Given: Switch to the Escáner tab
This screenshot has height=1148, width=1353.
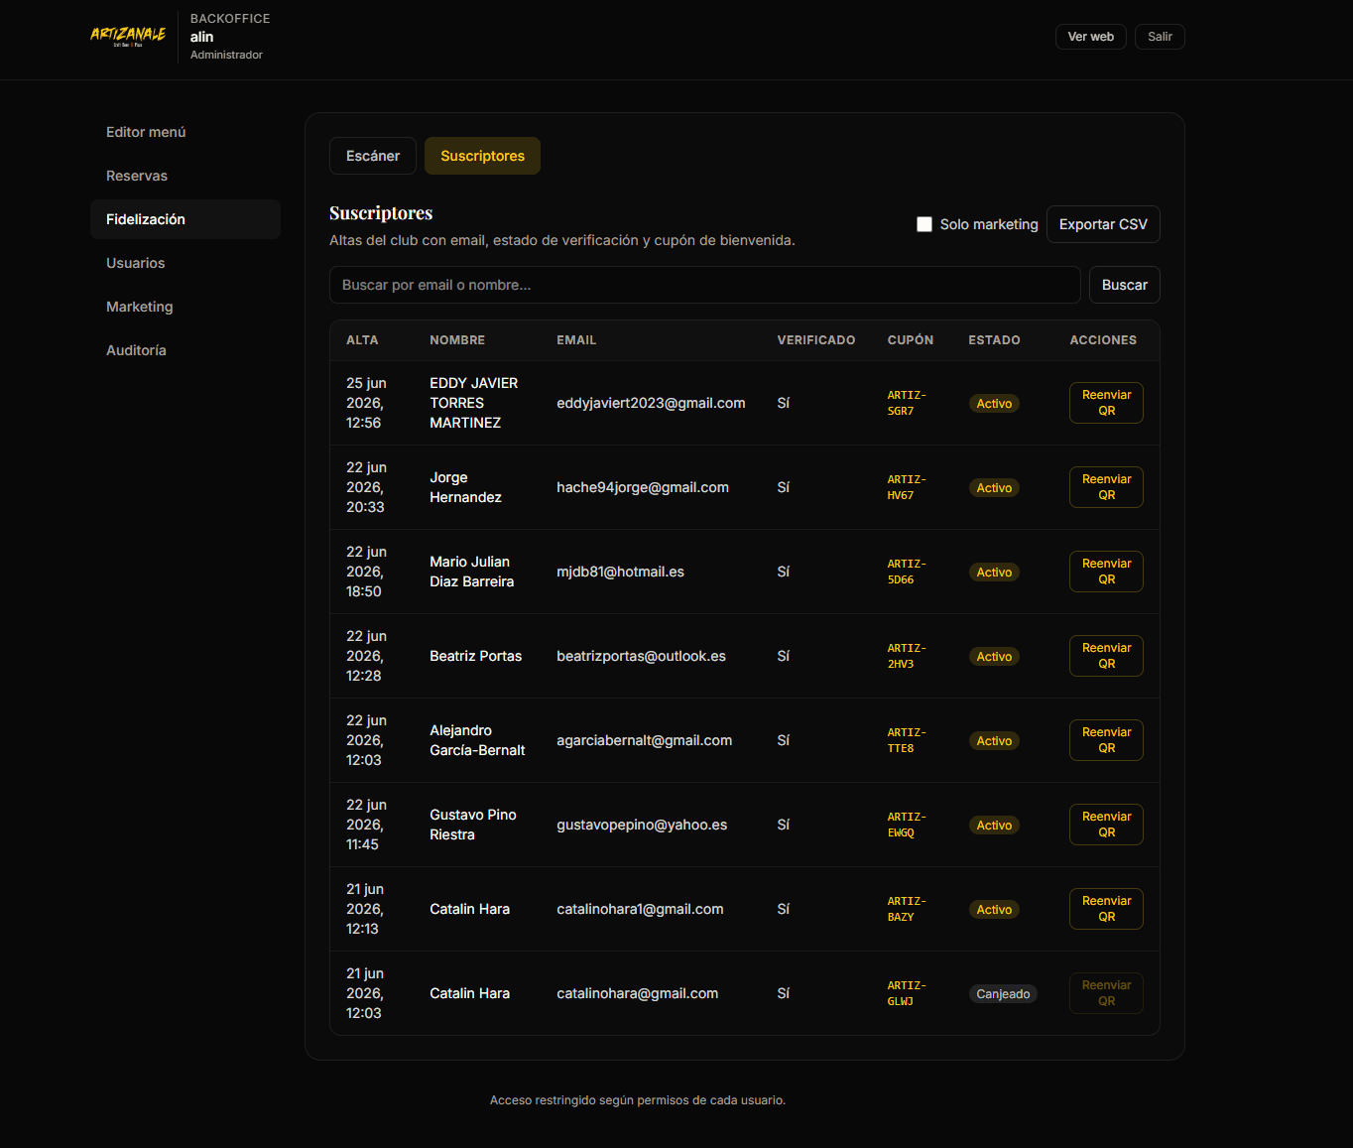Looking at the screenshot, I should click(x=373, y=156).
